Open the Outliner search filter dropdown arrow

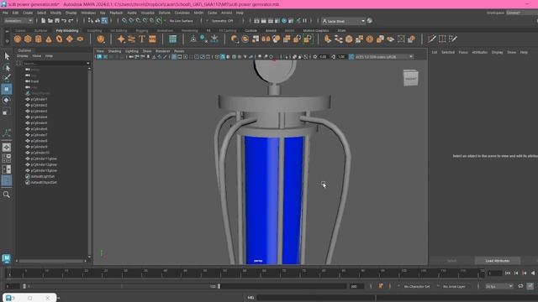pyautogui.click(x=87, y=64)
